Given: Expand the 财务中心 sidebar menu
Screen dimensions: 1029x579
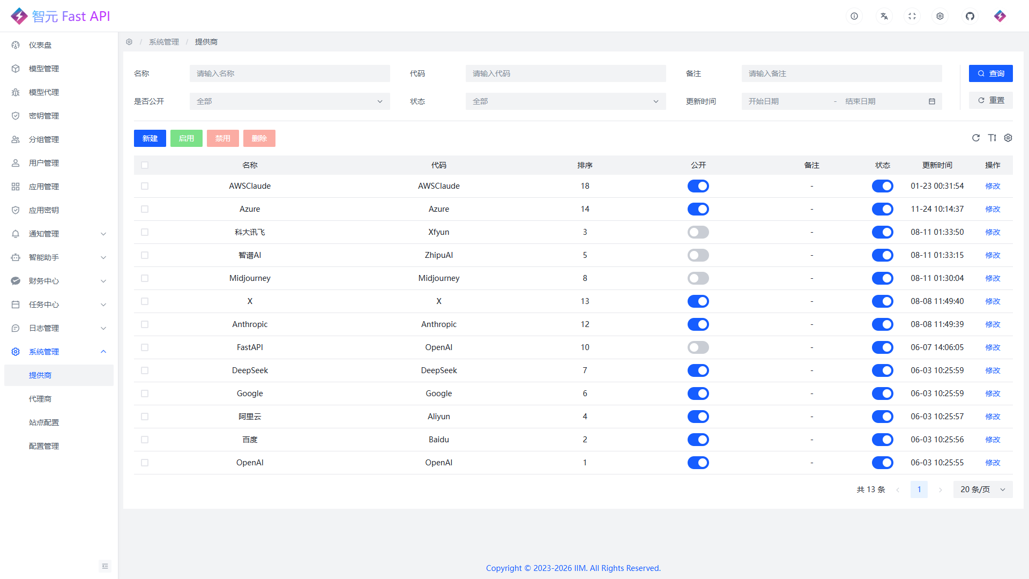Looking at the screenshot, I should click(x=59, y=281).
